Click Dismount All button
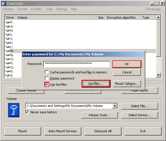The height and width of the screenshot is (141, 166). [x=103, y=131]
